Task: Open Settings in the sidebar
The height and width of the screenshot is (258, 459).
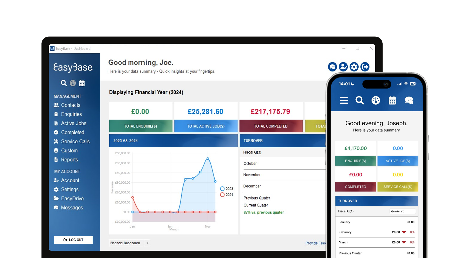Action: 66,189
